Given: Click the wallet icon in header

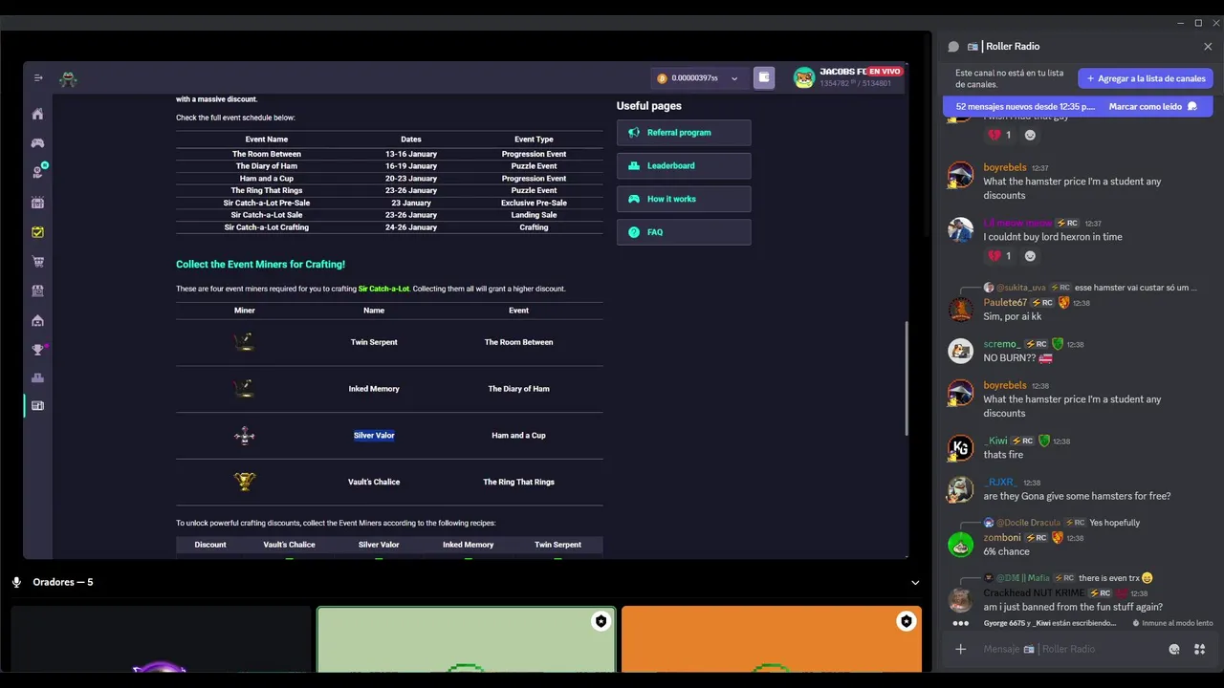Looking at the screenshot, I should [763, 77].
